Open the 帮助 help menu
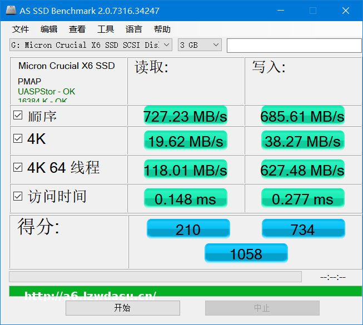Screen dimensions: 363x325 [x=162, y=29]
